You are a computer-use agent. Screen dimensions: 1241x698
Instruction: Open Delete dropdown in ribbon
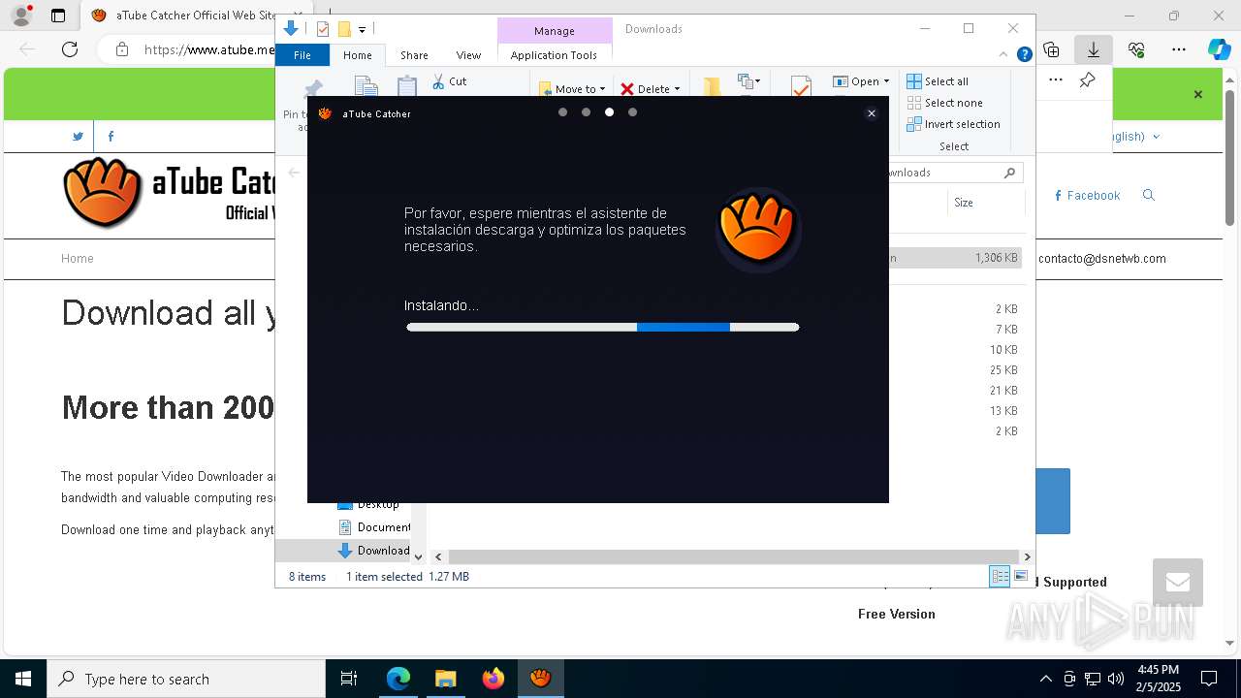[x=651, y=88]
